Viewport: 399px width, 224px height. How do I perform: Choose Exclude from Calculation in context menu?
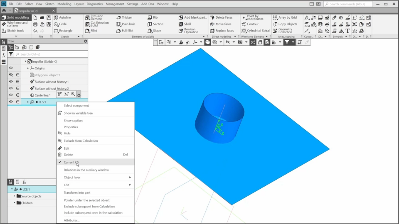[81, 141]
